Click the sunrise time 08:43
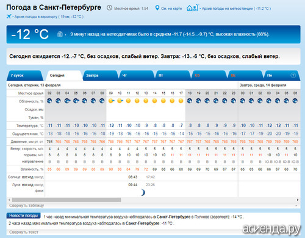 pyautogui.click(x=132, y=177)
